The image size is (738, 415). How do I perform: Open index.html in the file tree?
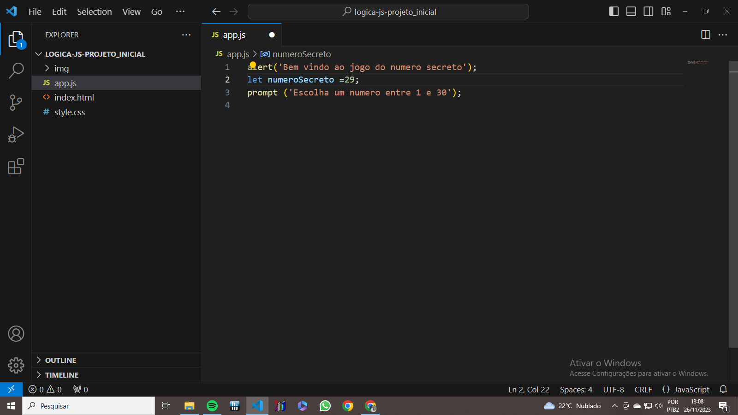point(117,97)
